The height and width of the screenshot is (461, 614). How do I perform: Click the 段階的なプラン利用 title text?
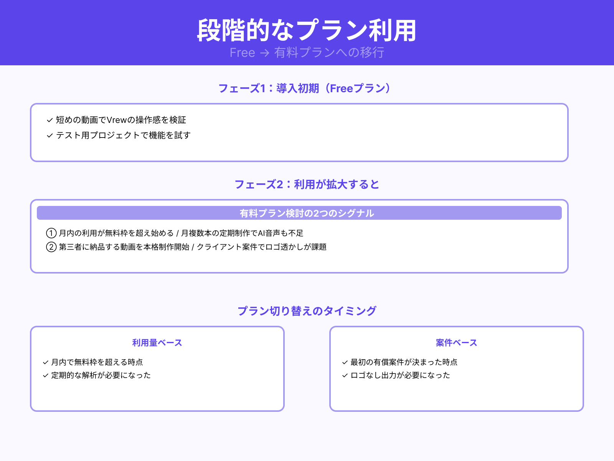307,29
